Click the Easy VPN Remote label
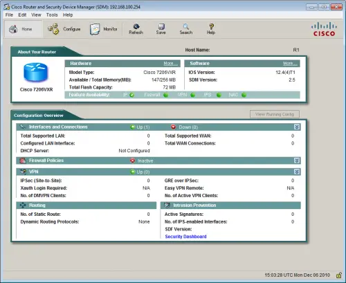Screen dimensions: 346x283 [x=184, y=188]
